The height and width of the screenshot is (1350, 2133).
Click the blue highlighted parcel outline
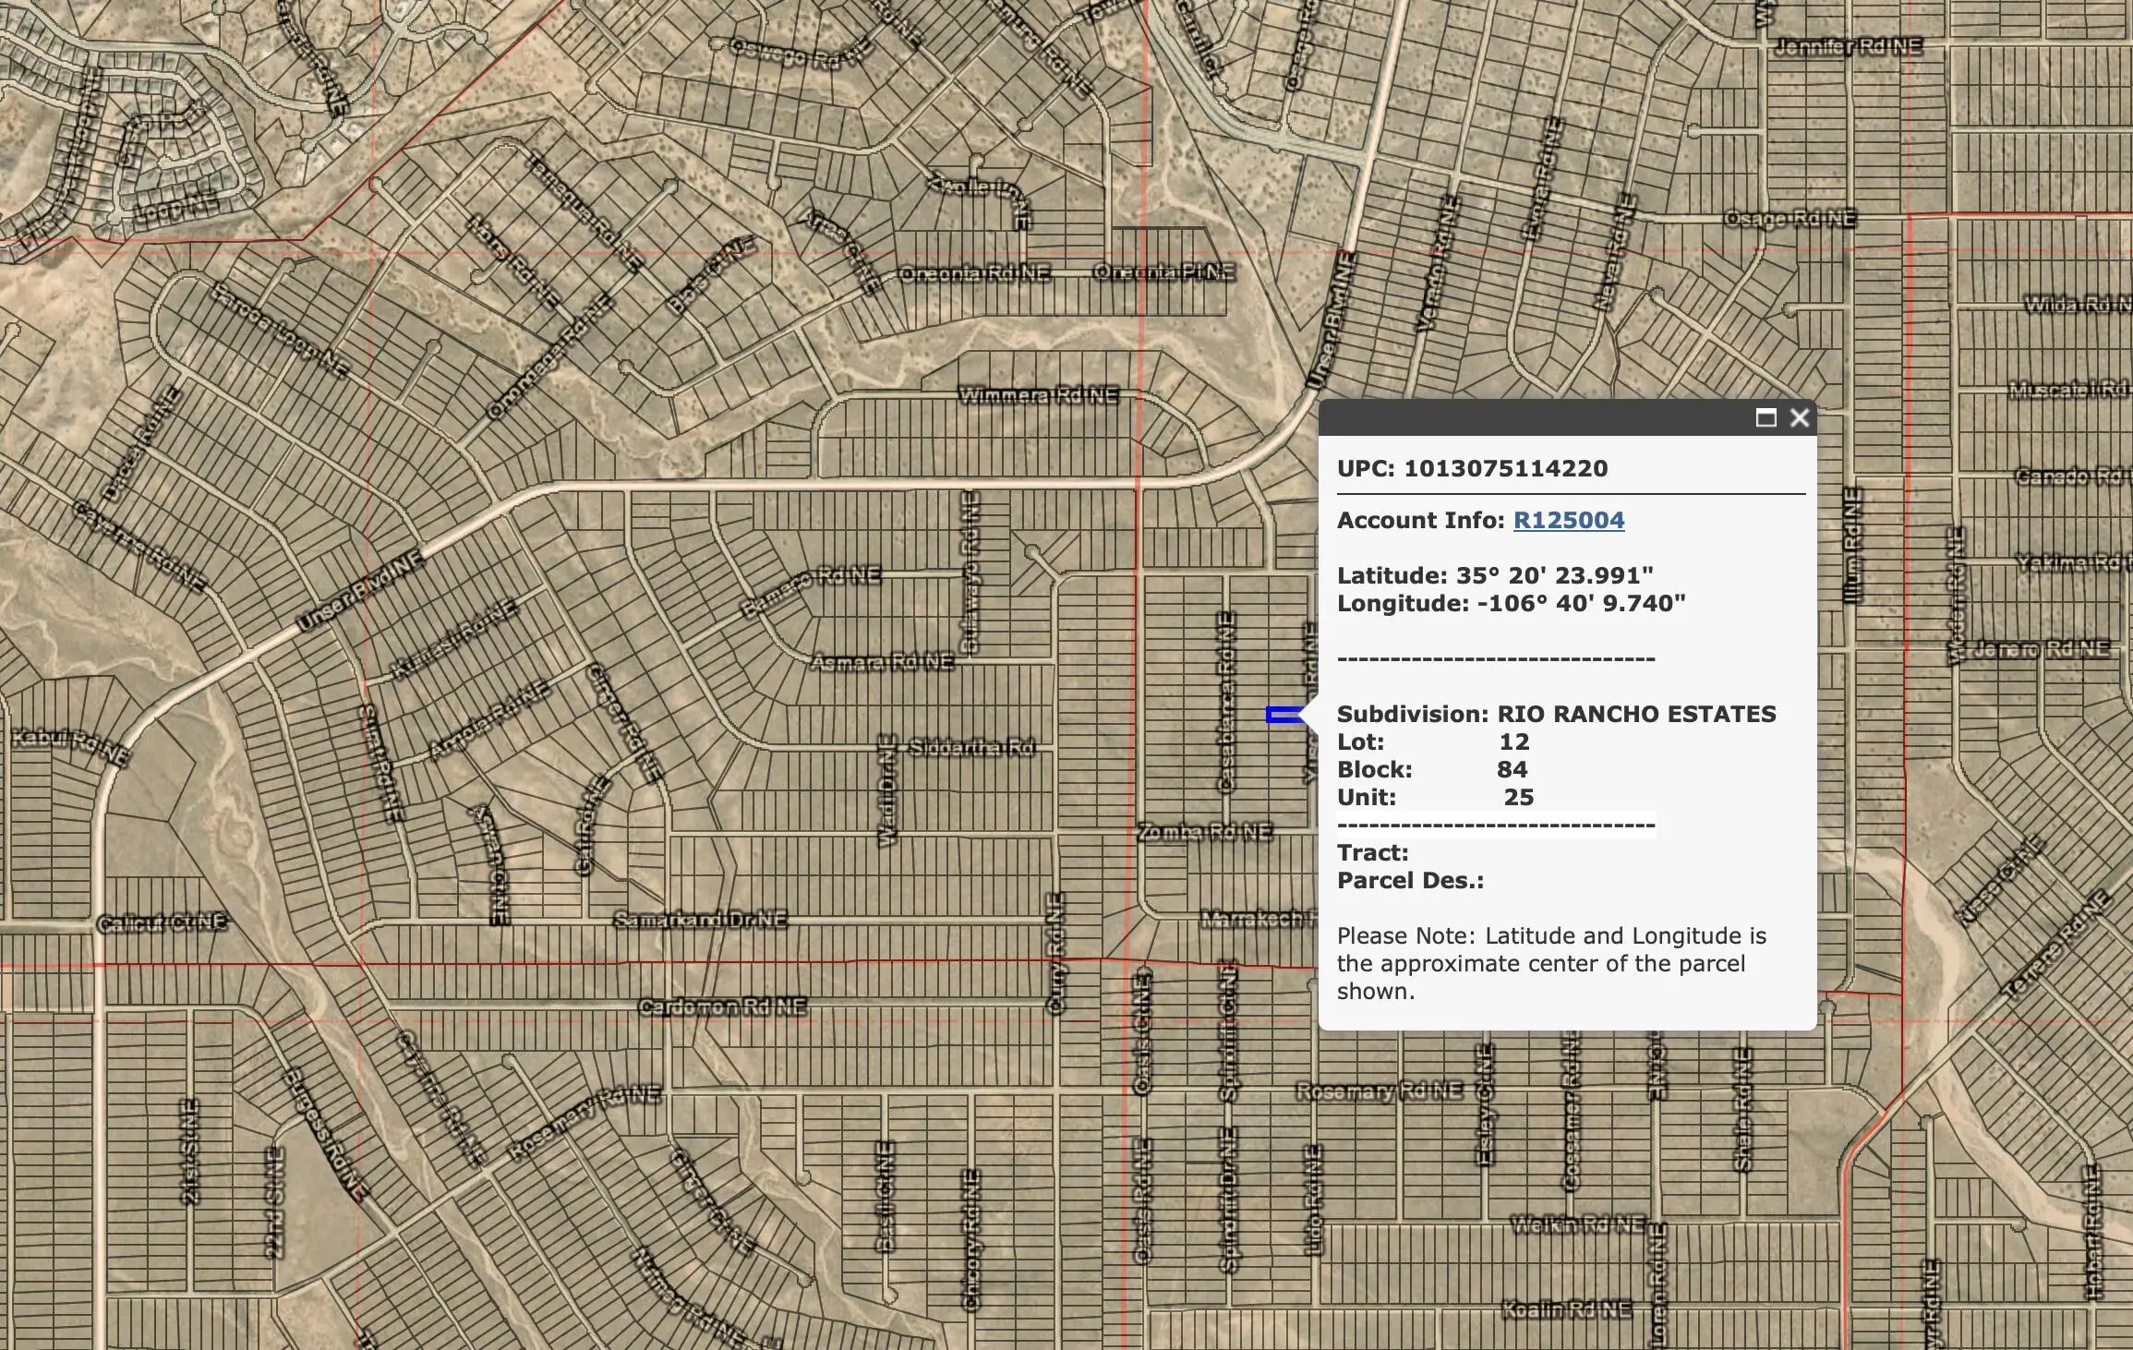[1282, 715]
